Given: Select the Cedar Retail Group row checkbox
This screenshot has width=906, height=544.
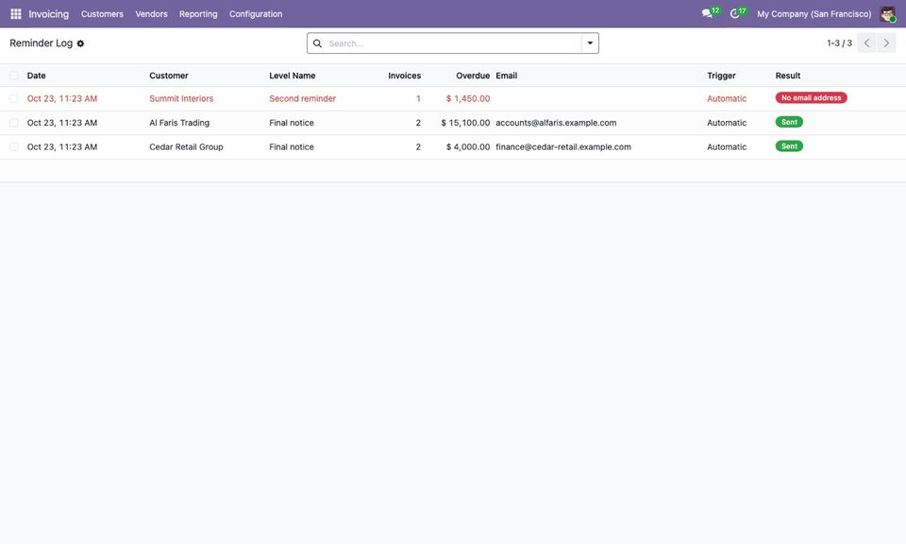Looking at the screenshot, I should [14, 146].
